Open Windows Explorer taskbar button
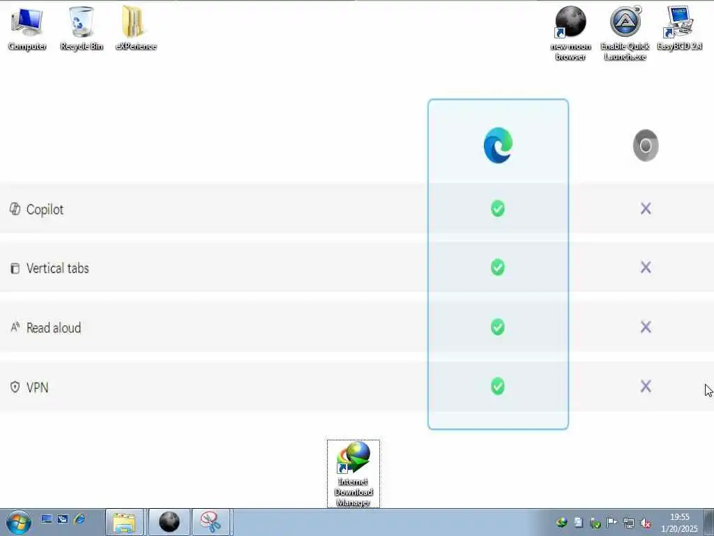The image size is (714, 536). [x=124, y=522]
